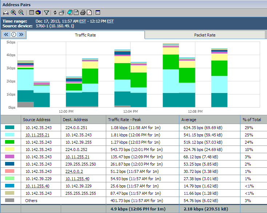Select the Traffic Rate tab
The height and width of the screenshot is (213, 267).
tap(85, 35)
